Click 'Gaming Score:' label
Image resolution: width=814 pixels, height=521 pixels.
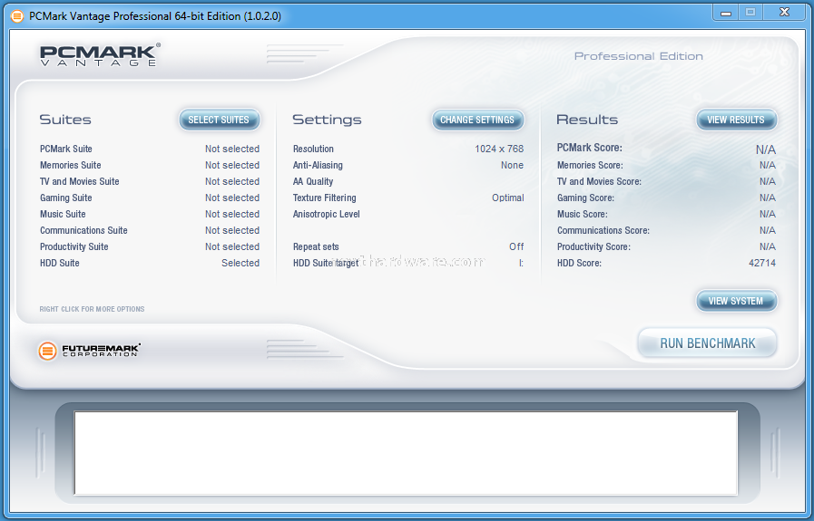(585, 198)
